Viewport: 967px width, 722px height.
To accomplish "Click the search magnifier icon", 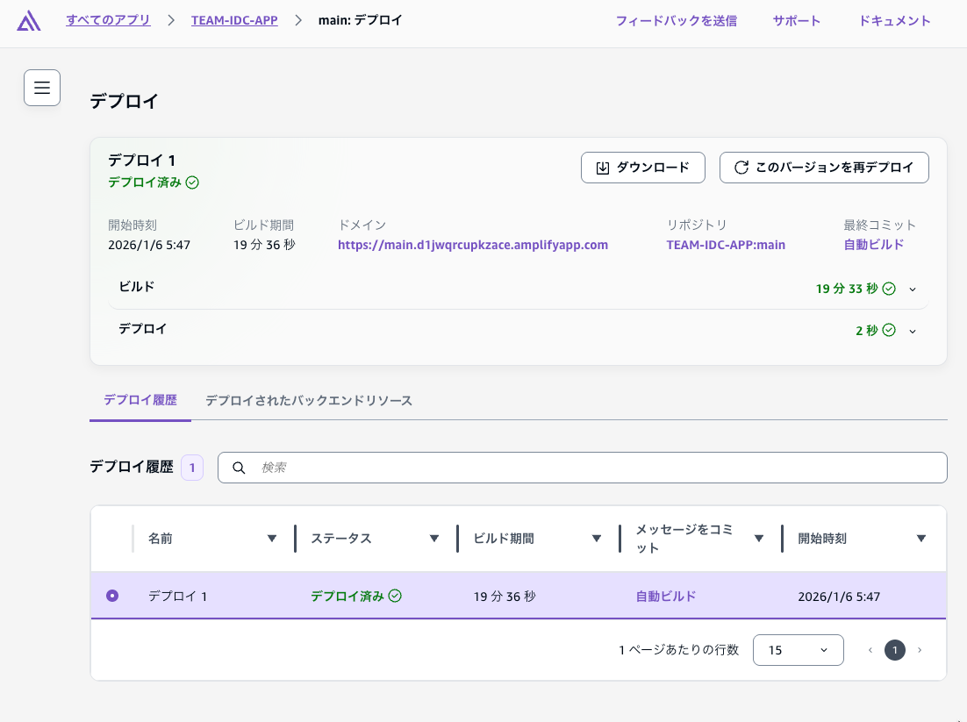I will [x=239, y=468].
